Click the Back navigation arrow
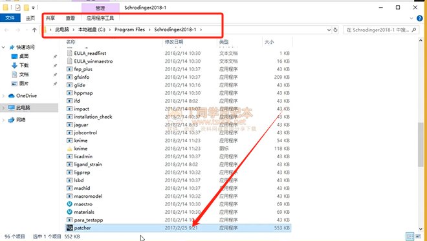The width and height of the screenshot is (427, 241). (7, 30)
